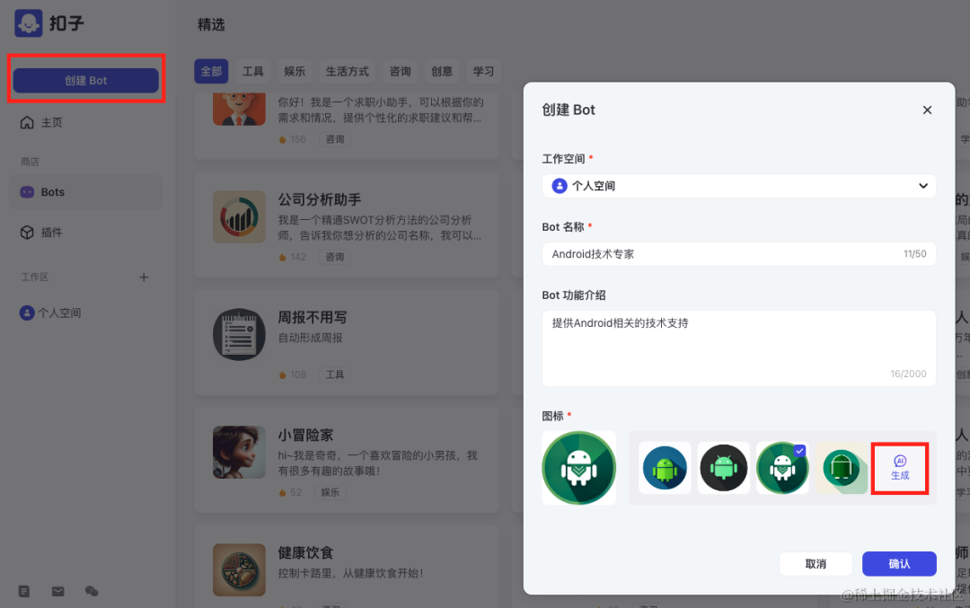Open the WeChat icon in sidebar footer
970x608 pixels.
tap(92, 591)
